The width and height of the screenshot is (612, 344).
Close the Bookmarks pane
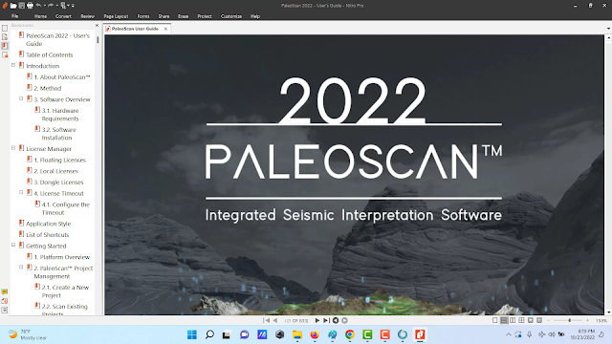pos(97,26)
